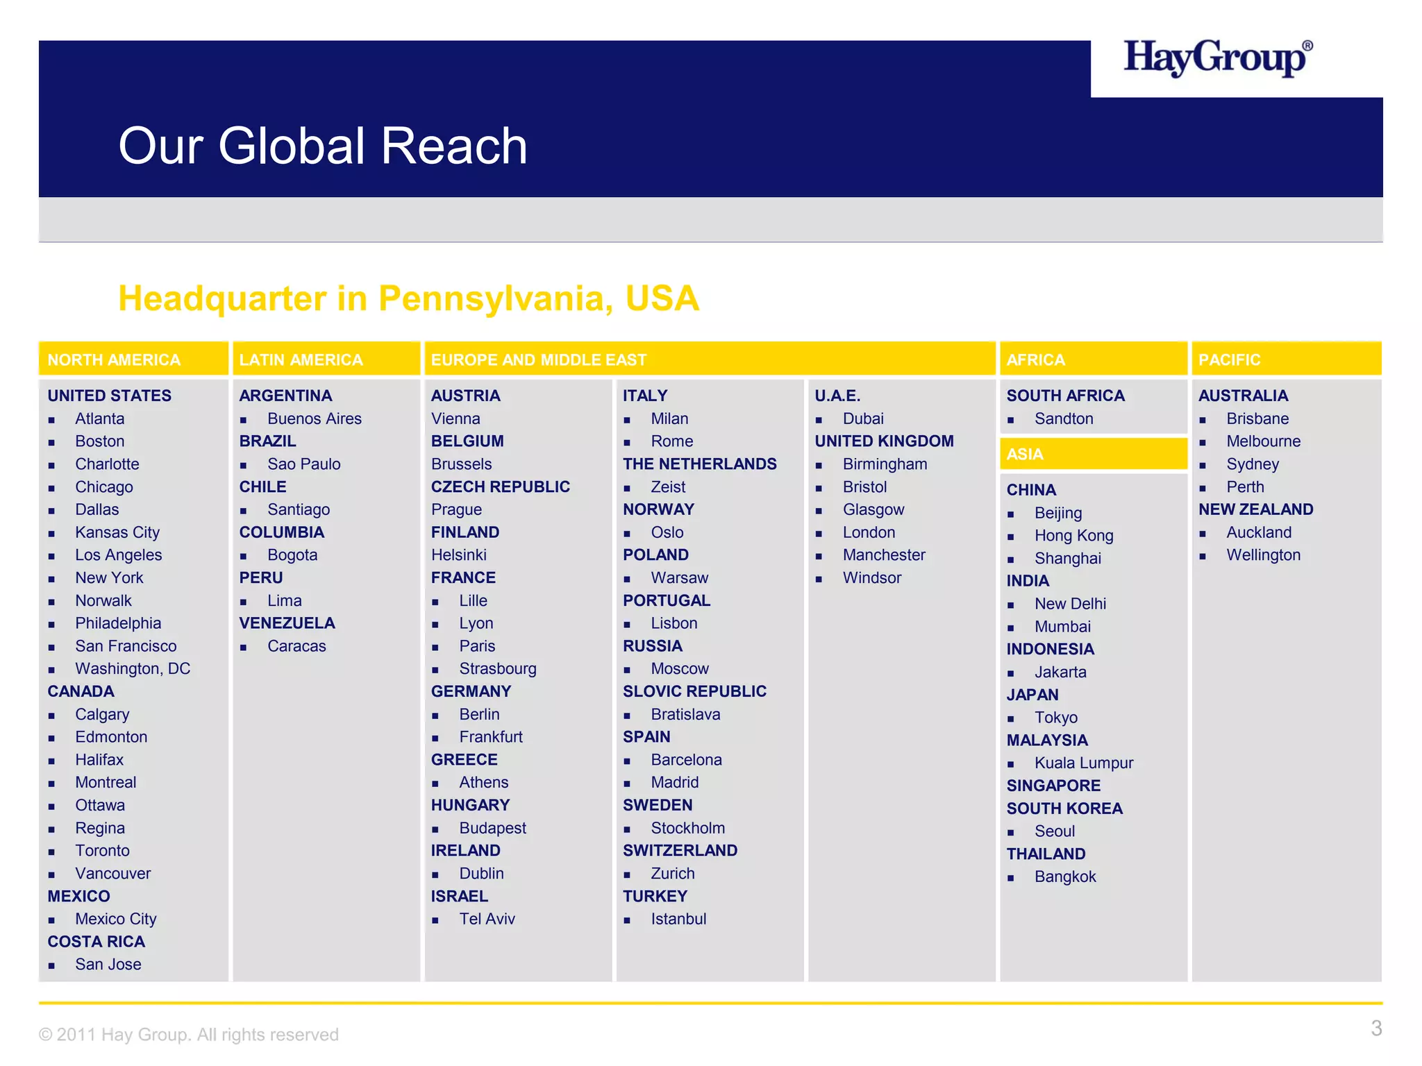Select the CANADA heading
Viewport: 1422px width, 1066px height.
click(81, 691)
